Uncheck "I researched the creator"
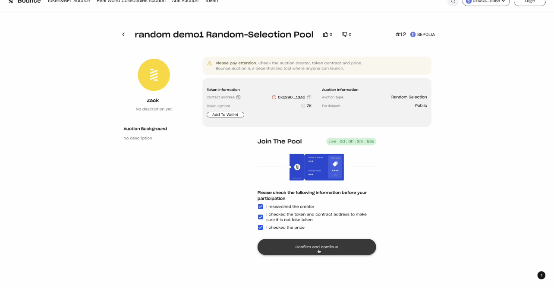 click(261, 207)
